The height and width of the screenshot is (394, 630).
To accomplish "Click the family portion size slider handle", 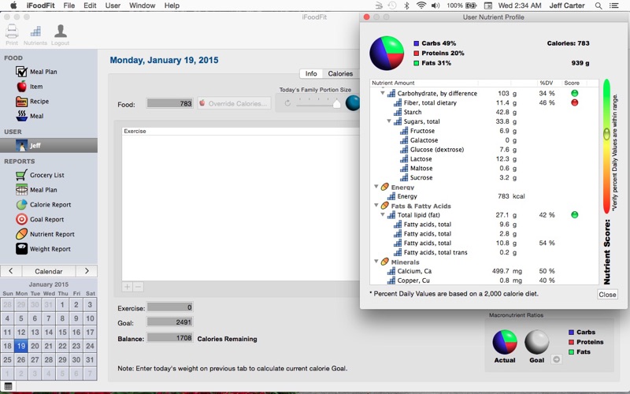I will pos(337,104).
